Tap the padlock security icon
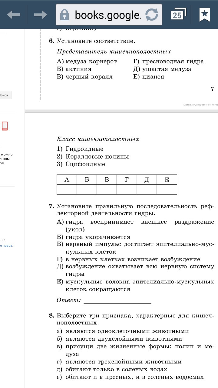This screenshot has width=218, height=388. pos(64,14)
